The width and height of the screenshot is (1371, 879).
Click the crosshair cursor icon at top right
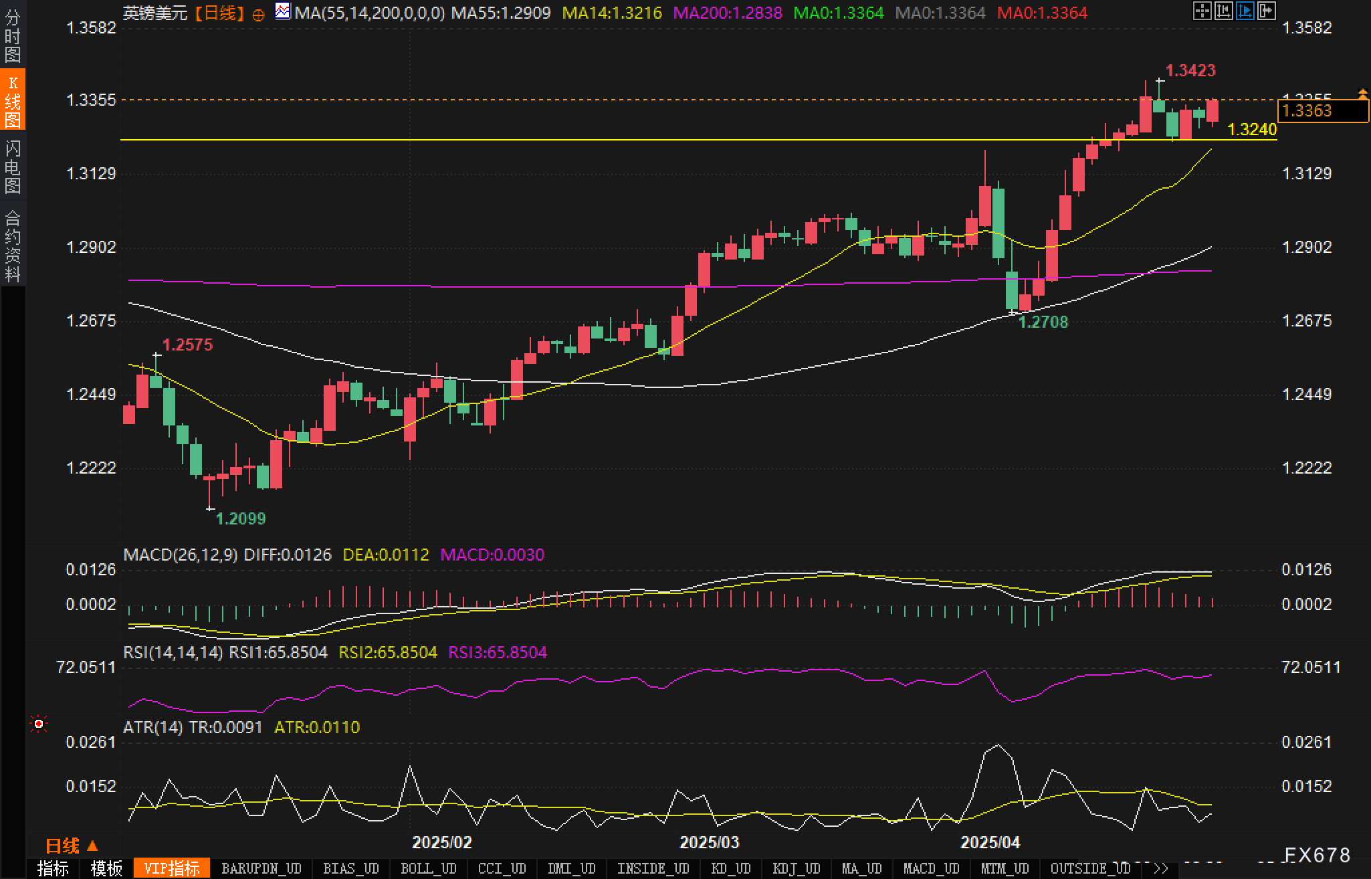[x=1202, y=11]
